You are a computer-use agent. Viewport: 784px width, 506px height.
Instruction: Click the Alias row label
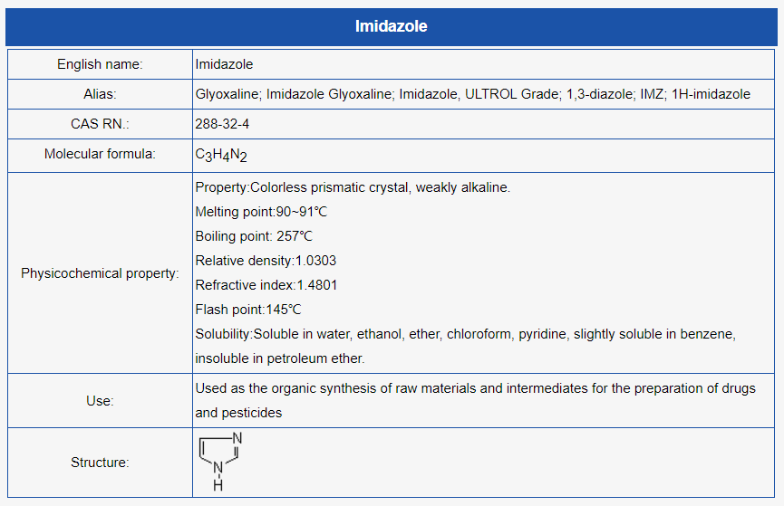click(100, 94)
